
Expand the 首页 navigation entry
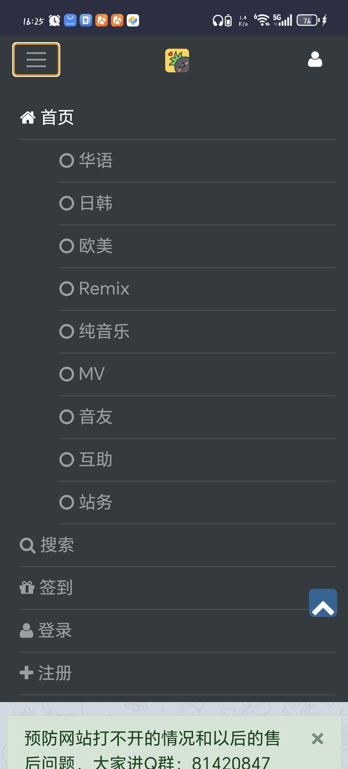[x=57, y=117]
